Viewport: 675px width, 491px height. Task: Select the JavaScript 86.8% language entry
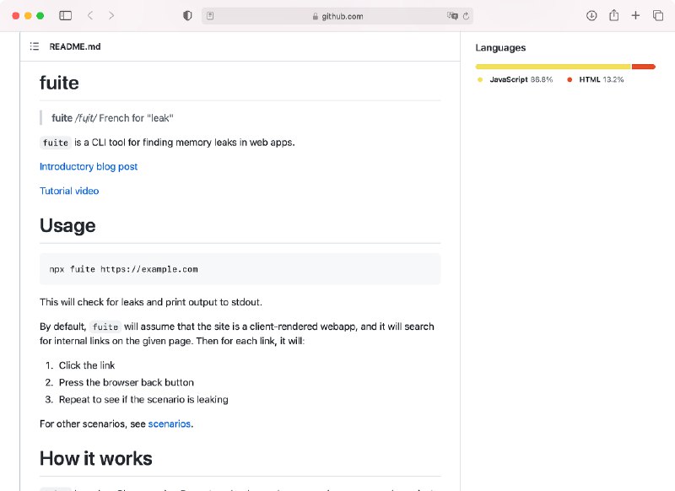516,79
